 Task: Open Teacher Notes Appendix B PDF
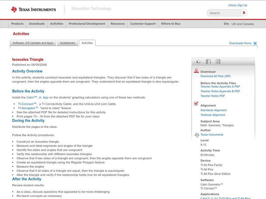click(220, 91)
